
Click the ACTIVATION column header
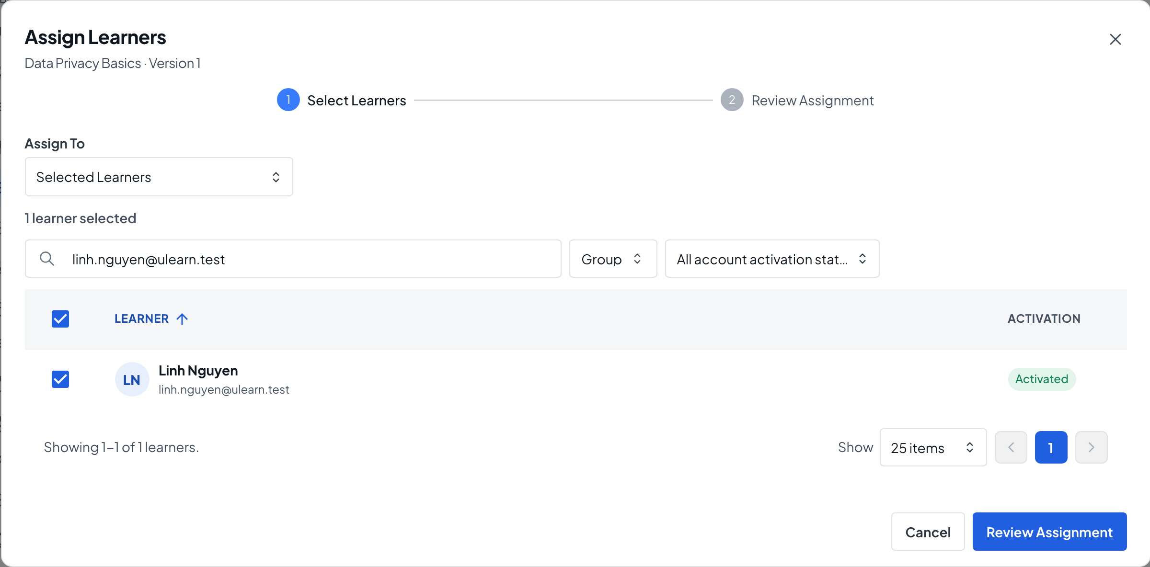1044,319
